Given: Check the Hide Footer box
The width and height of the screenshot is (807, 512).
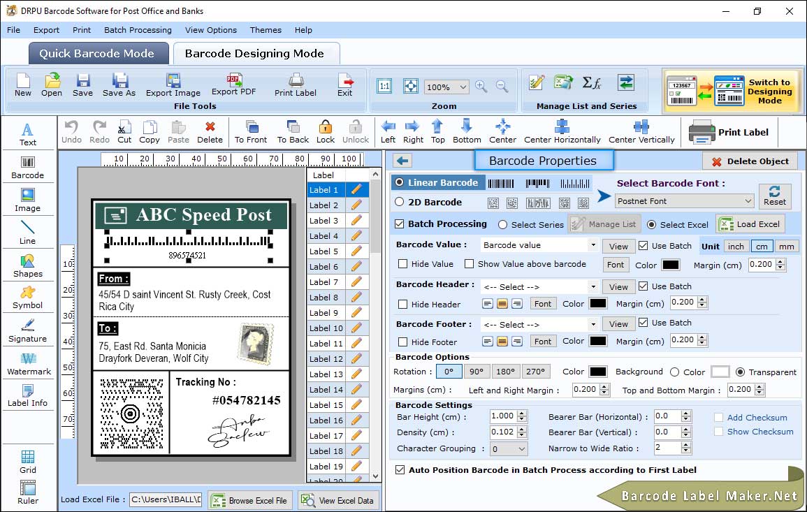Looking at the screenshot, I should [403, 342].
